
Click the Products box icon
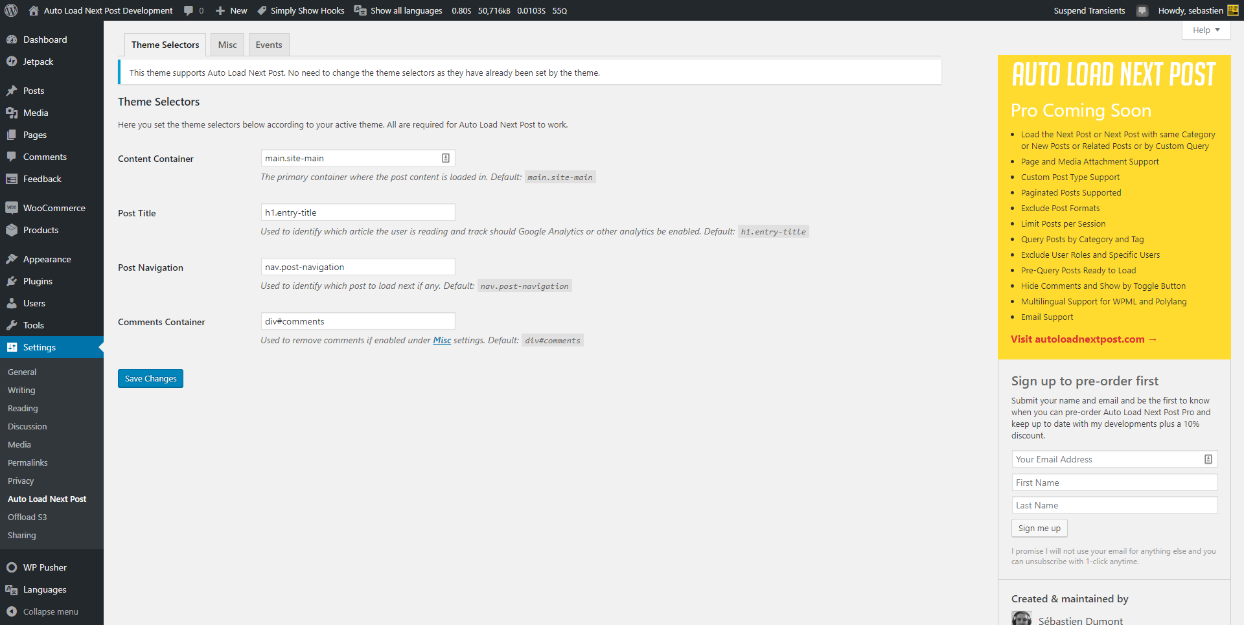12,230
